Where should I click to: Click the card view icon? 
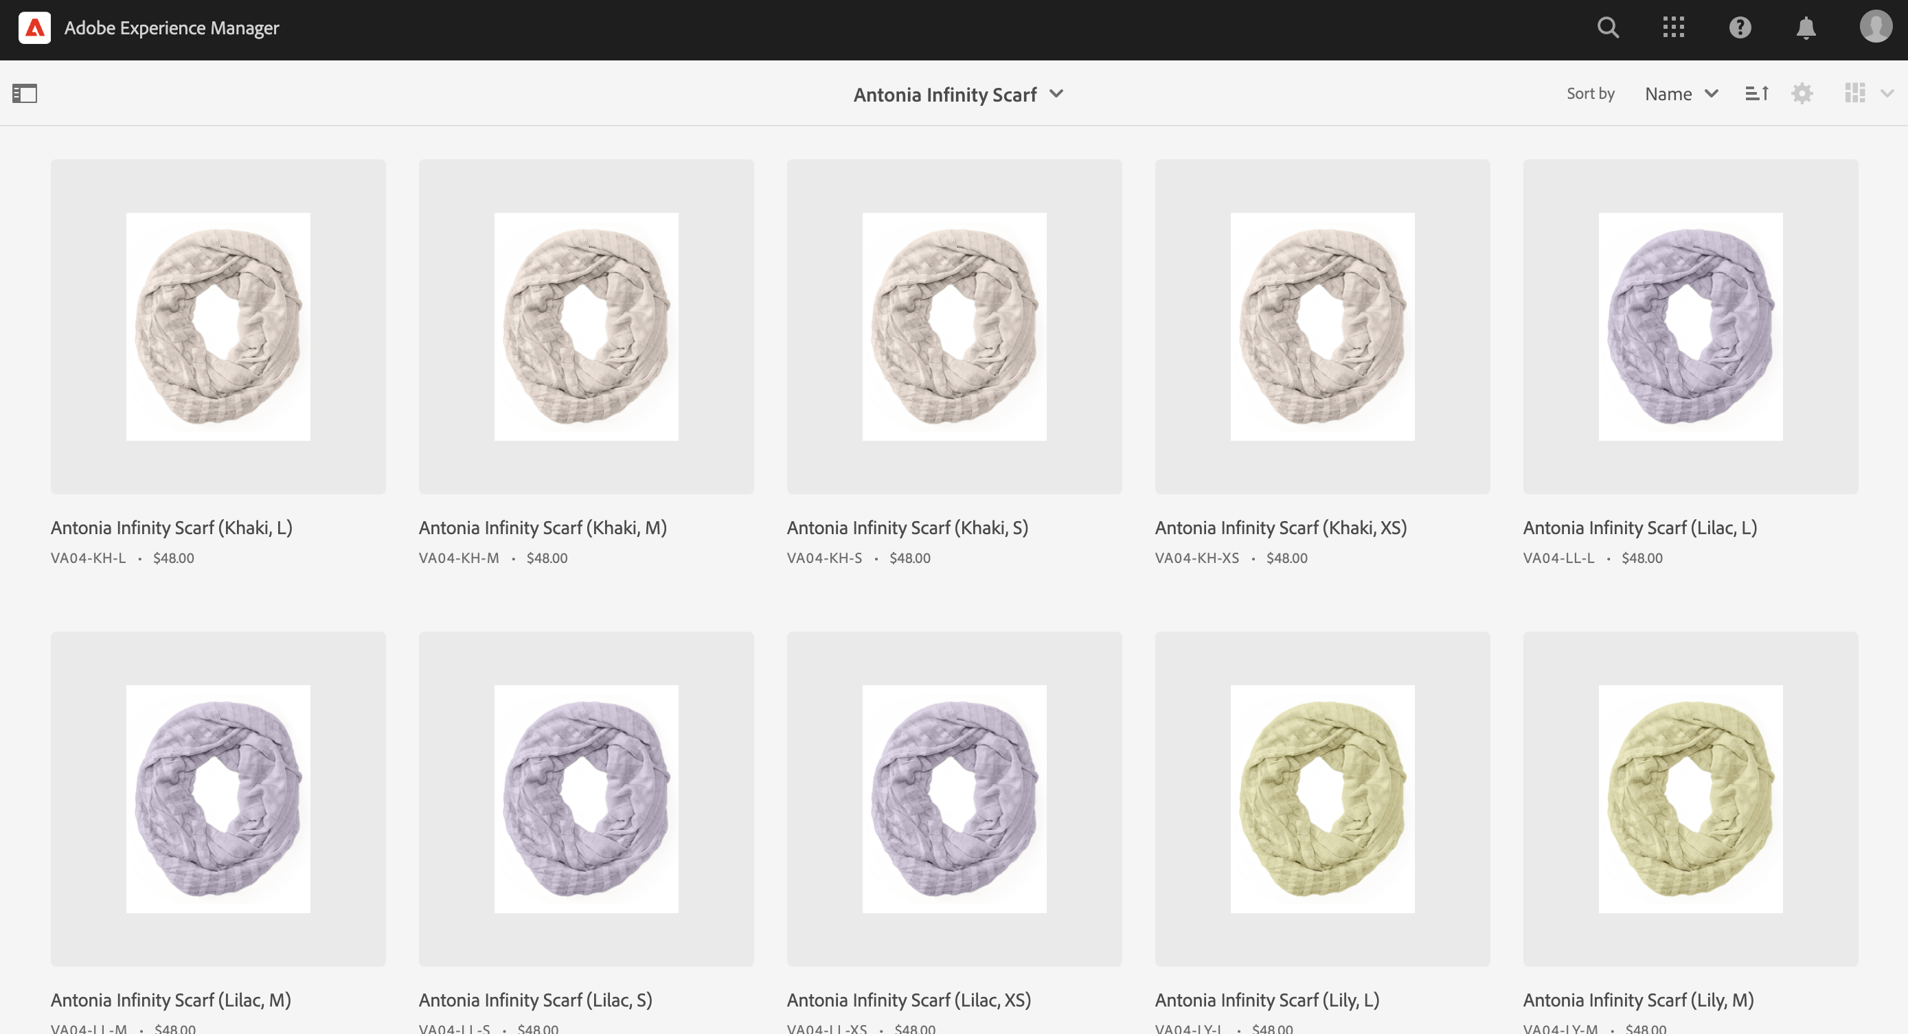point(1854,93)
